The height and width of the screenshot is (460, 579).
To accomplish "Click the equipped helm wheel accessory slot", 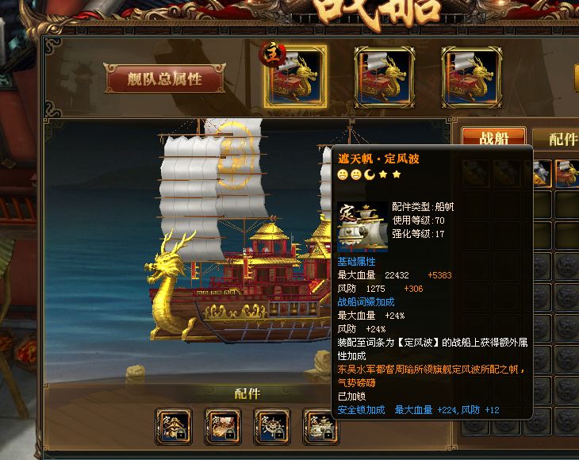I will pyautogui.click(x=272, y=427).
